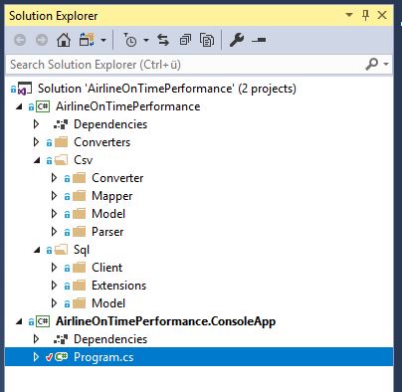Select the Parser folder

tap(107, 232)
